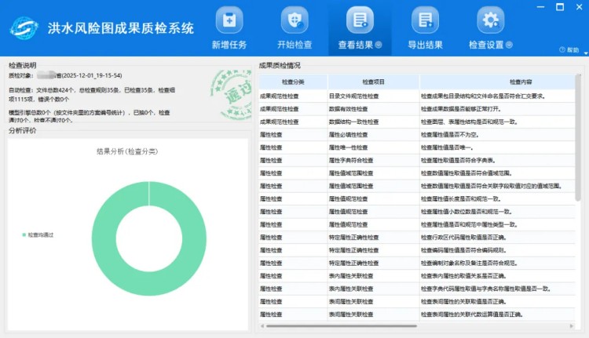The height and width of the screenshot is (338, 589).
Task: Click the 开始检查 shield icon
Action: point(294,20)
